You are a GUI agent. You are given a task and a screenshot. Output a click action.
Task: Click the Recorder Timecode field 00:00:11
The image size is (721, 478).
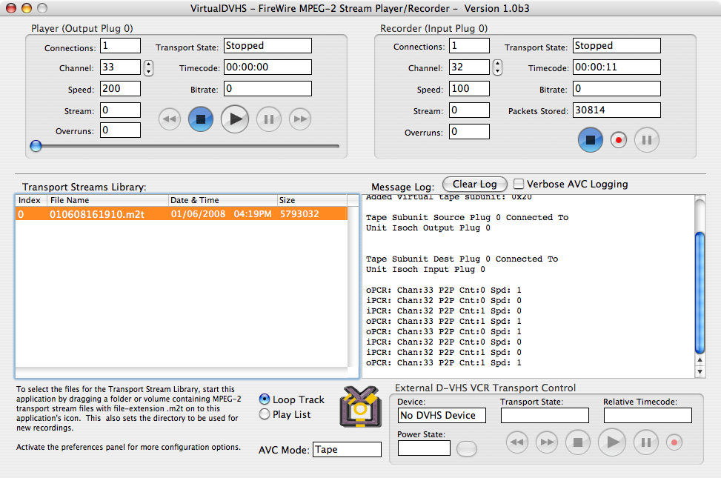(617, 67)
